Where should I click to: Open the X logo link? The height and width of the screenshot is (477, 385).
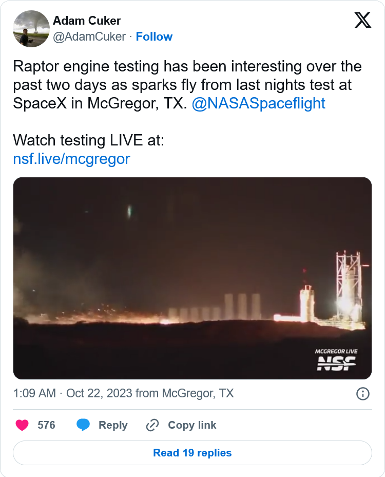click(x=362, y=20)
